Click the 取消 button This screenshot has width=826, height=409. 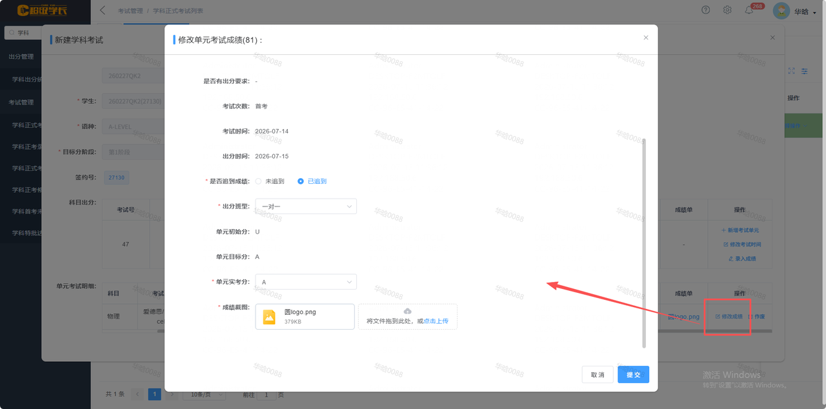[x=598, y=375]
